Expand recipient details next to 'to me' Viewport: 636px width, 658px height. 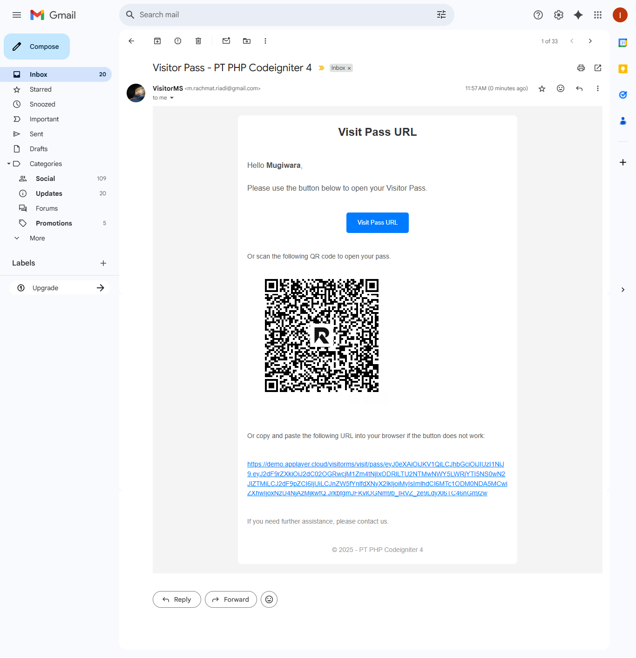pos(172,98)
